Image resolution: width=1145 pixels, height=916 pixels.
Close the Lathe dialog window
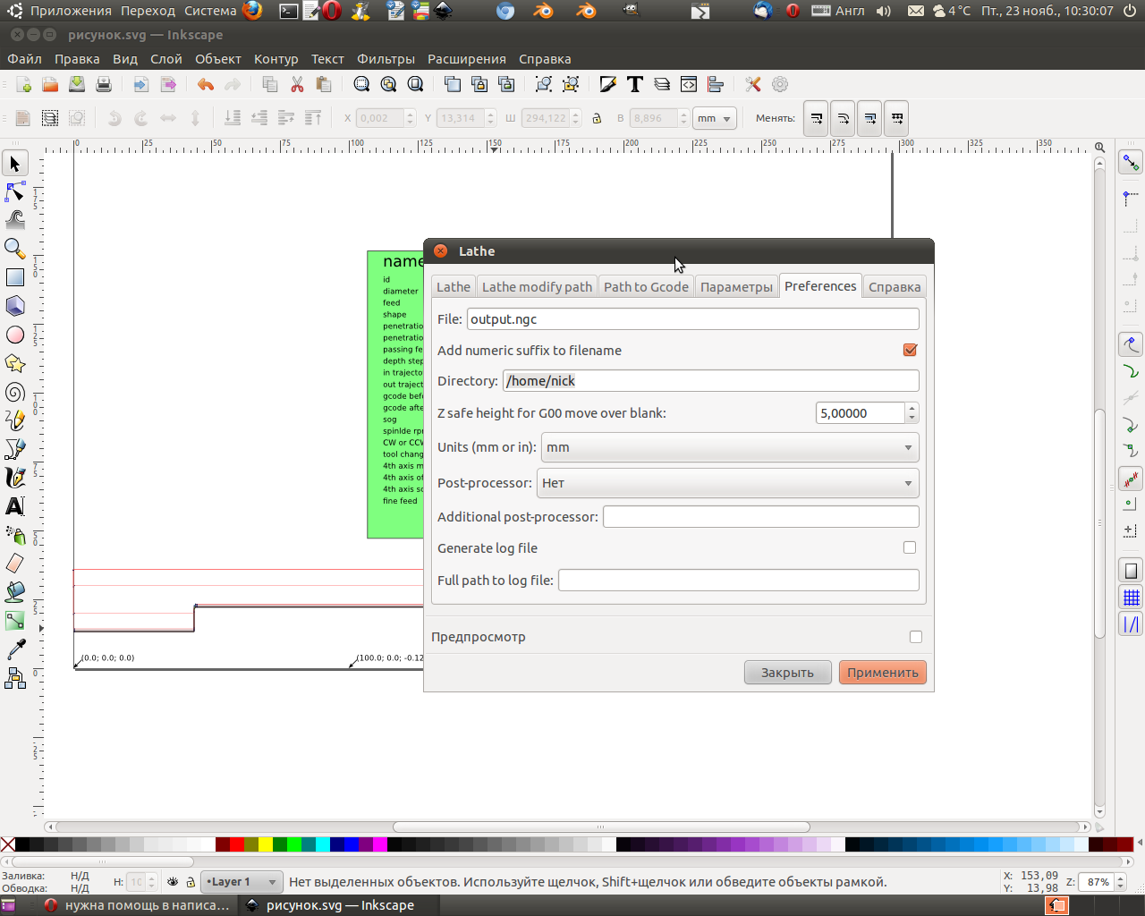coord(440,251)
